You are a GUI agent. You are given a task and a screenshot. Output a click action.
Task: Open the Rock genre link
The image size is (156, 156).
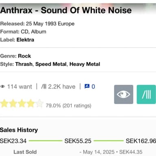(24, 56)
